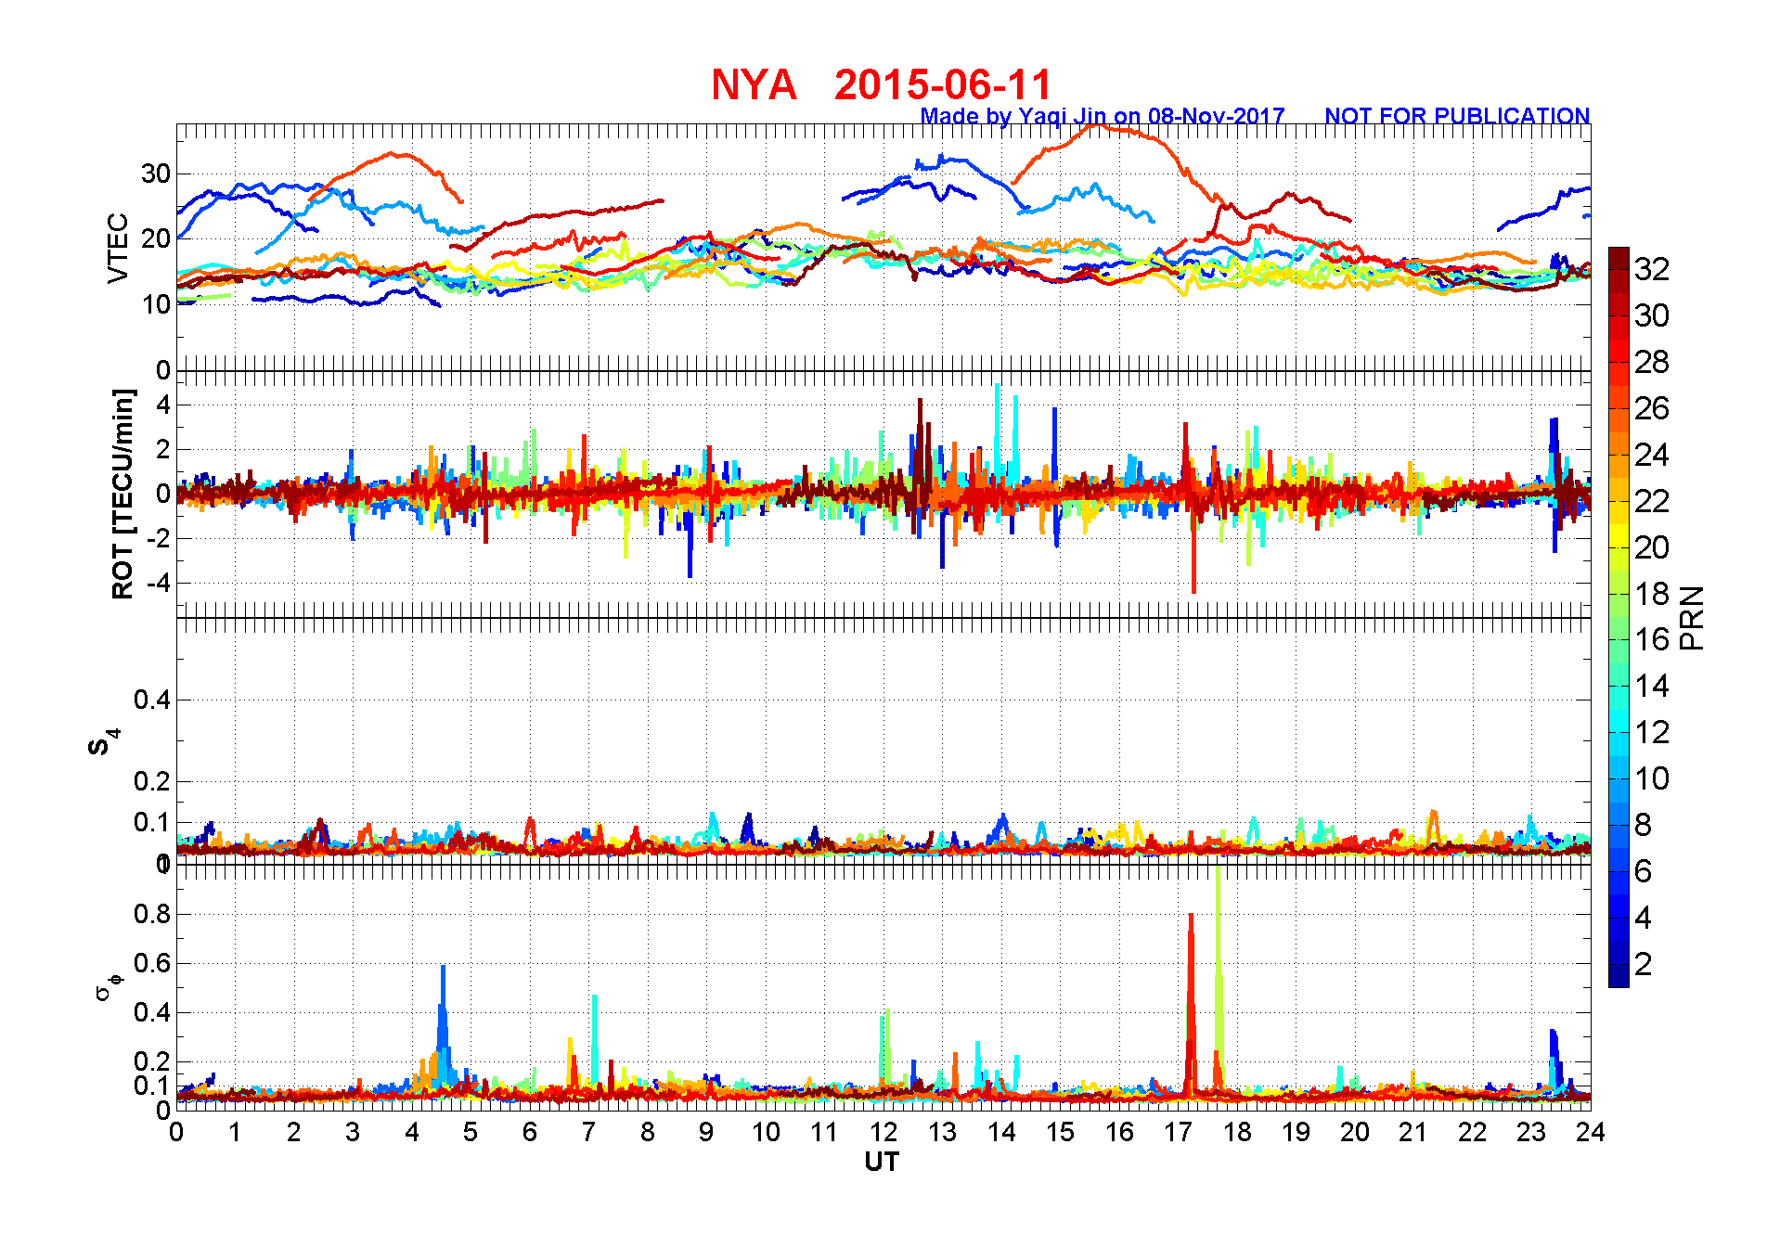The height and width of the screenshot is (1234, 1767).
Task: Select the UT axis tick label 19
Action: pyautogui.click(x=1296, y=1132)
